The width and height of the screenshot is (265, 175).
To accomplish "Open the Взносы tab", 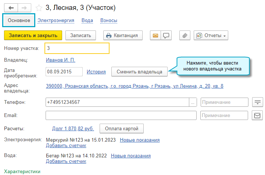I will (109, 21).
